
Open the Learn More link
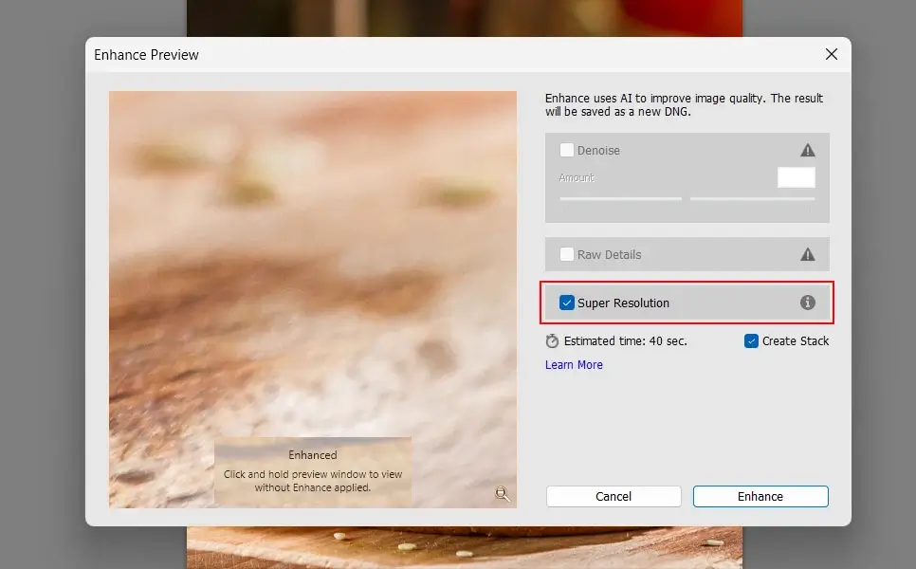[x=574, y=365]
